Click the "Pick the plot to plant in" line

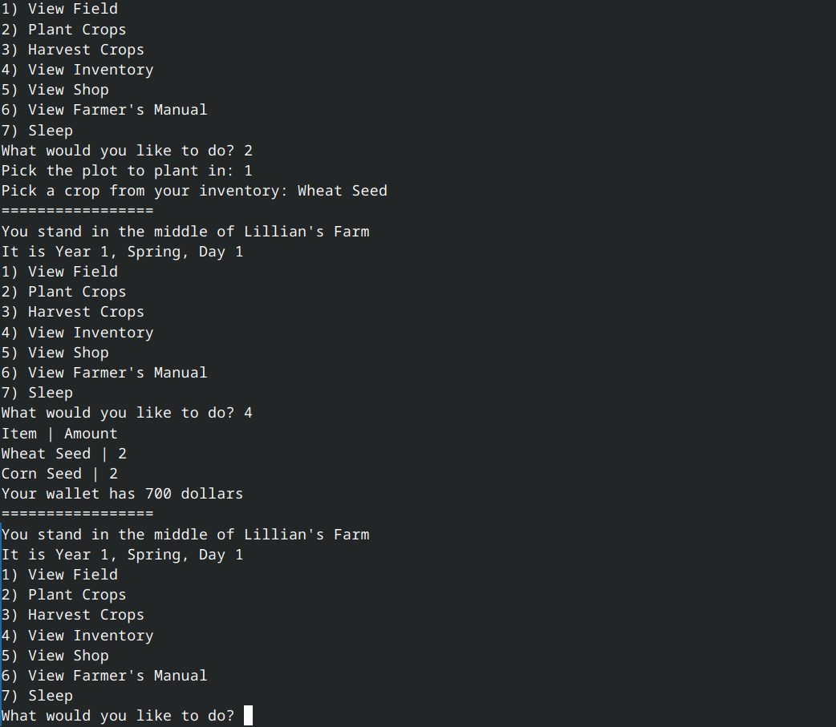coord(127,171)
